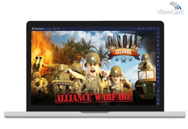Image resolution: width=188 pixels, height=129 pixels.
Task: Click the volume down icon in sidebar
Action: click(x=158, y=41)
